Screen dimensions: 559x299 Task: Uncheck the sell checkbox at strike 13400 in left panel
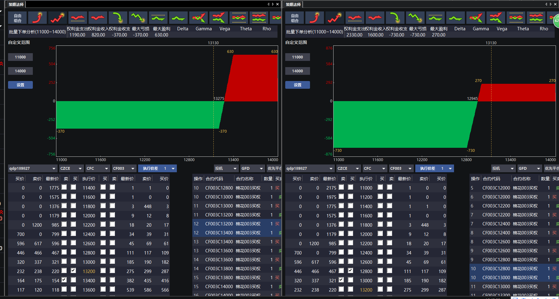[64, 280]
